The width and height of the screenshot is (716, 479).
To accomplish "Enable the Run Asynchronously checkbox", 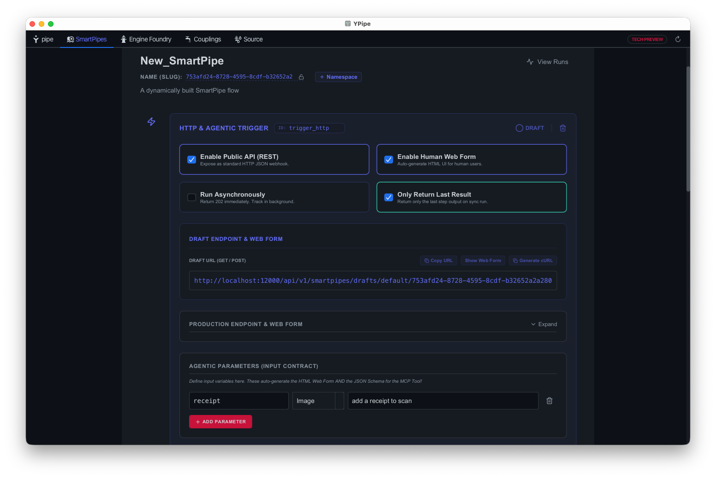I will tap(191, 198).
